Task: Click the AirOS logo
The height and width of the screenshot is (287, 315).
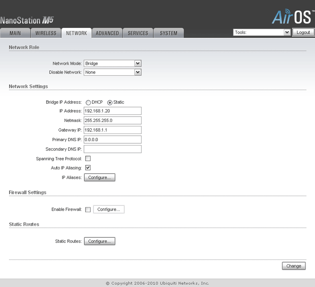Action: (293, 17)
